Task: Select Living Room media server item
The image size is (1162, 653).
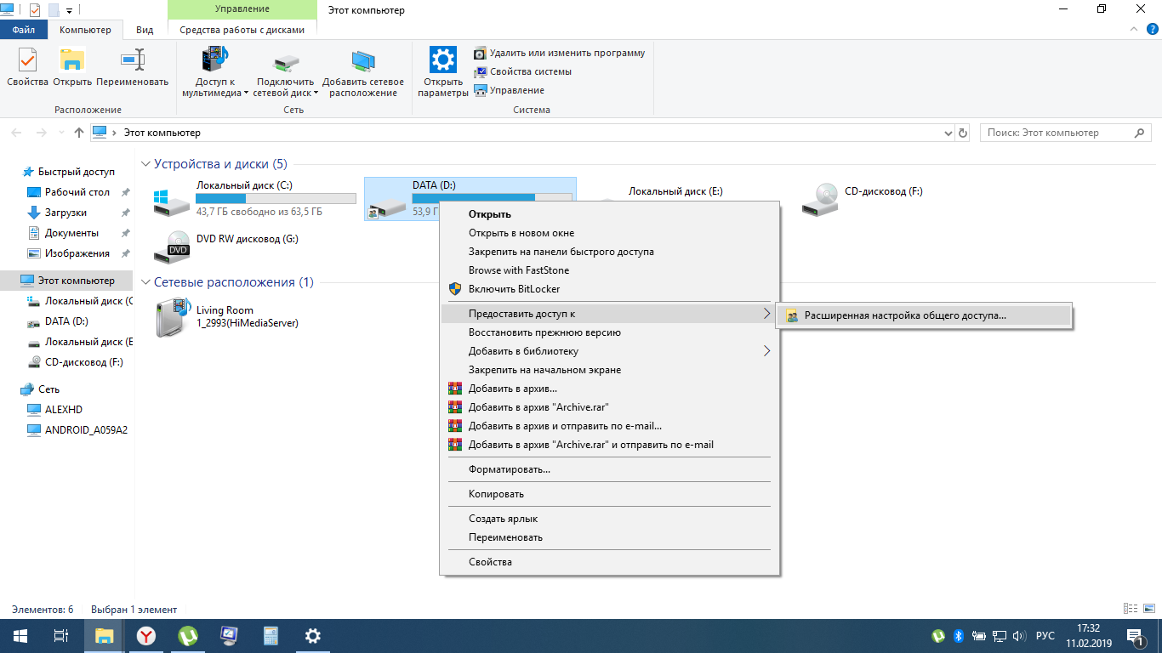Action: 254,317
